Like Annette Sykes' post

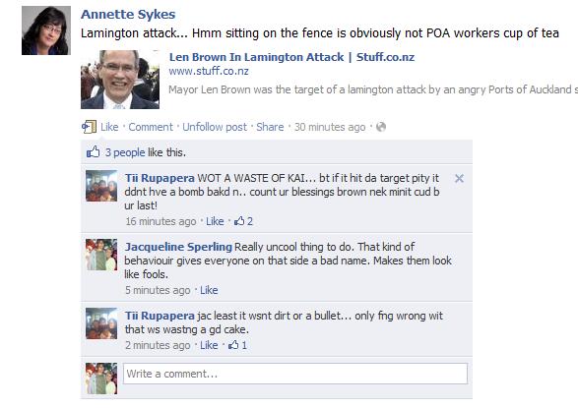click(x=109, y=127)
